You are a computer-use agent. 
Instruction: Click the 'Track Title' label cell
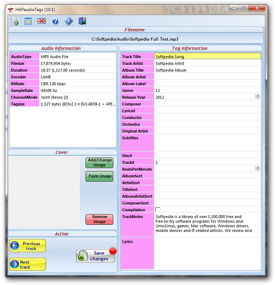tap(137, 56)
